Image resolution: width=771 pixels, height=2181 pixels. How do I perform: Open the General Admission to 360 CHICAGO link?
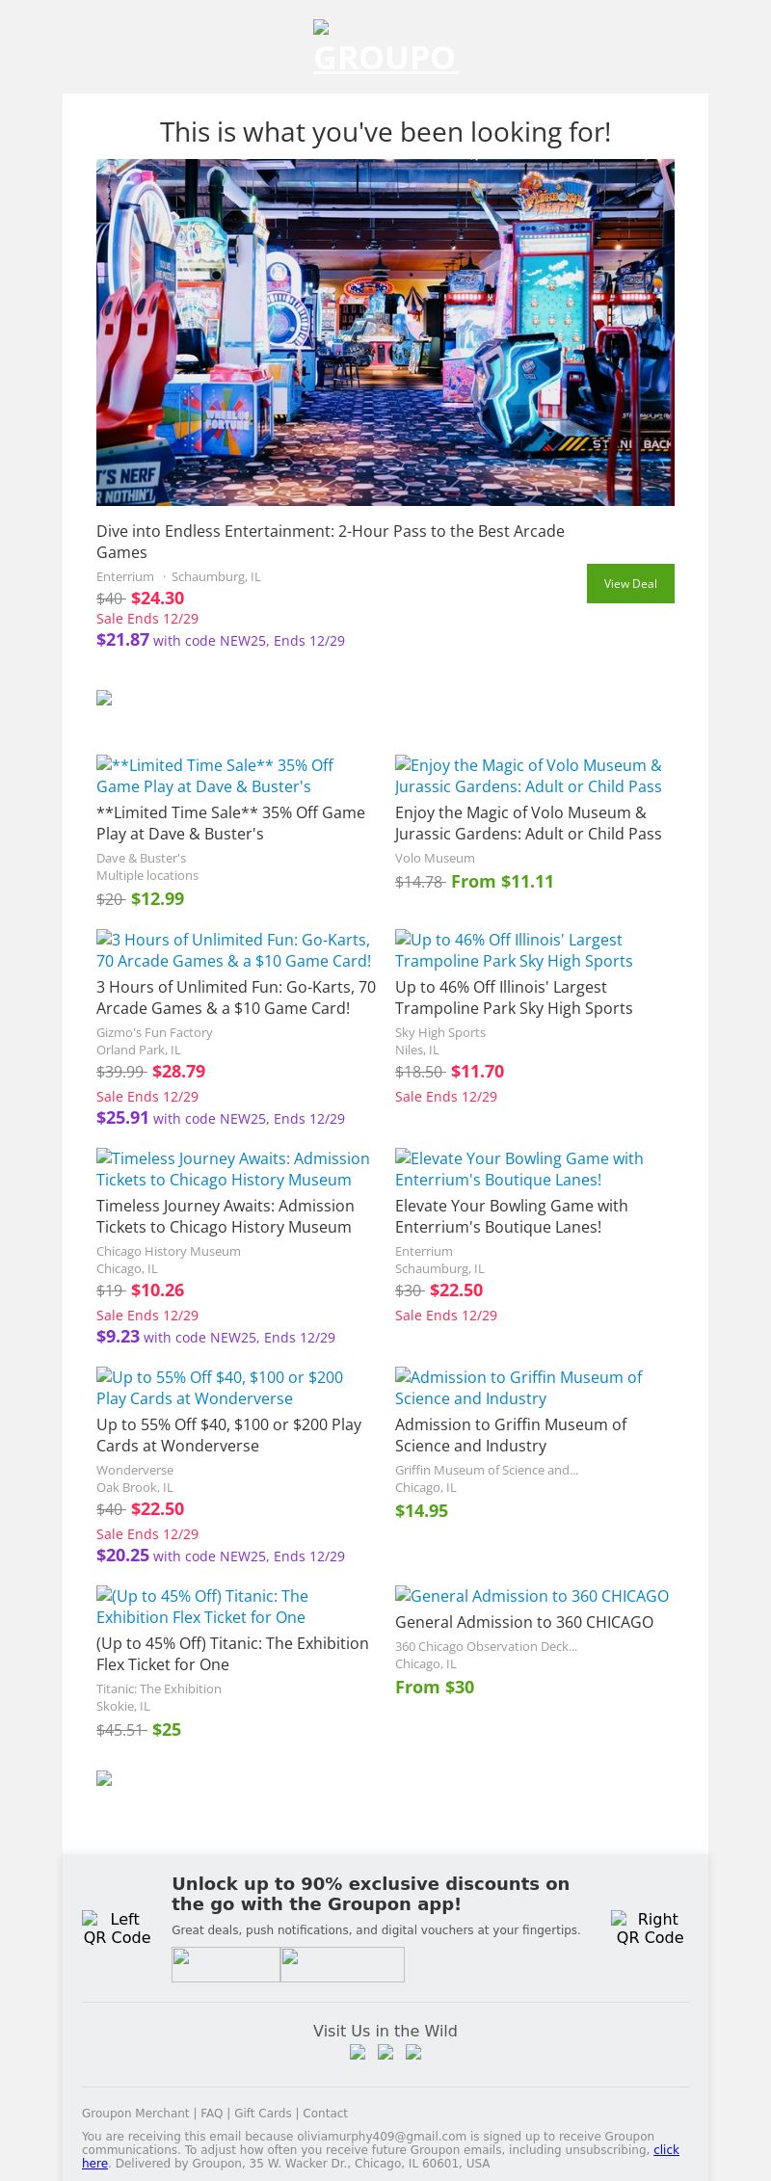[x=532, y=1596]
